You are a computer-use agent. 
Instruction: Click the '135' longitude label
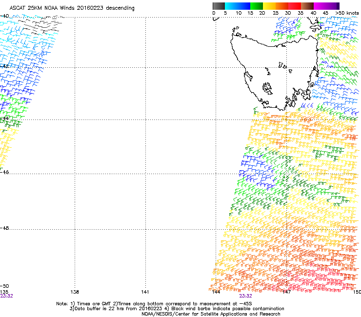[4, 292]
